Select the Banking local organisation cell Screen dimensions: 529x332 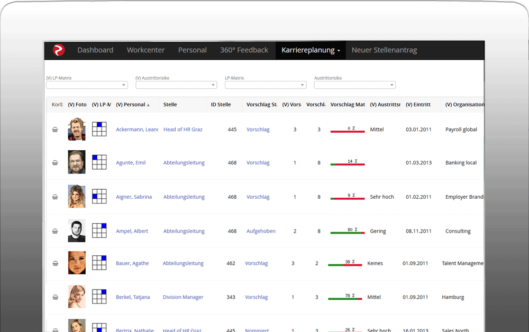click(x=461, y=162)
